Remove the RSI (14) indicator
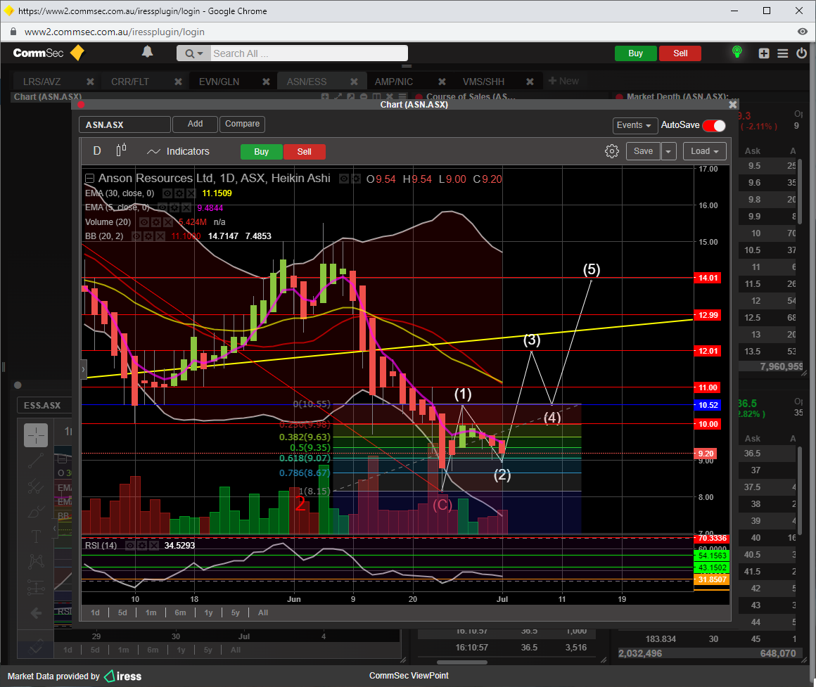The image size is (816, 687). point(153,546)
